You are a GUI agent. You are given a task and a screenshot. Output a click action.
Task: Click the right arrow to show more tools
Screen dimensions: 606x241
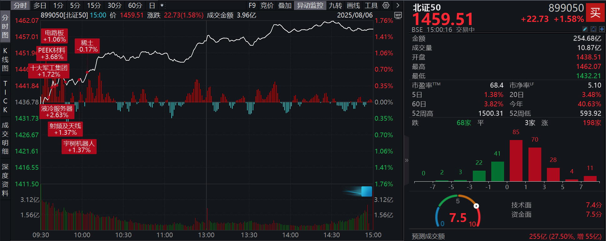(x=398, y=5)
